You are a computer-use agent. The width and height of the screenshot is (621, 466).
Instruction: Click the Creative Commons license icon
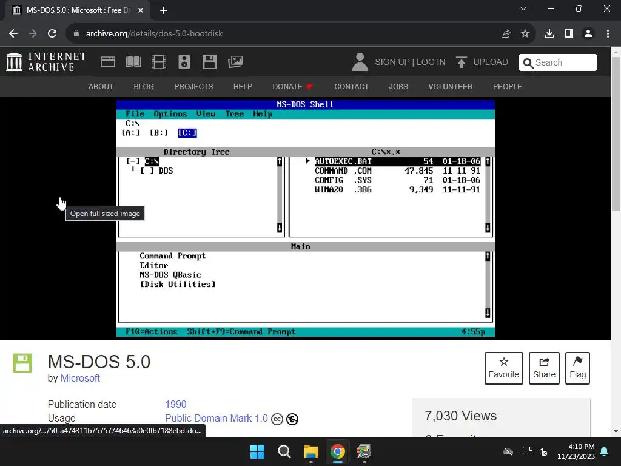[x=277, y=419]
